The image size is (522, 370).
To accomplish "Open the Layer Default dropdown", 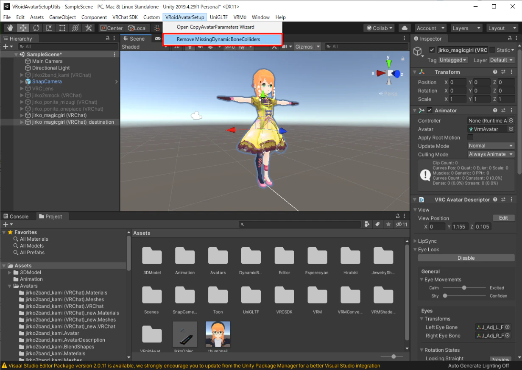I will pos(502,60).
